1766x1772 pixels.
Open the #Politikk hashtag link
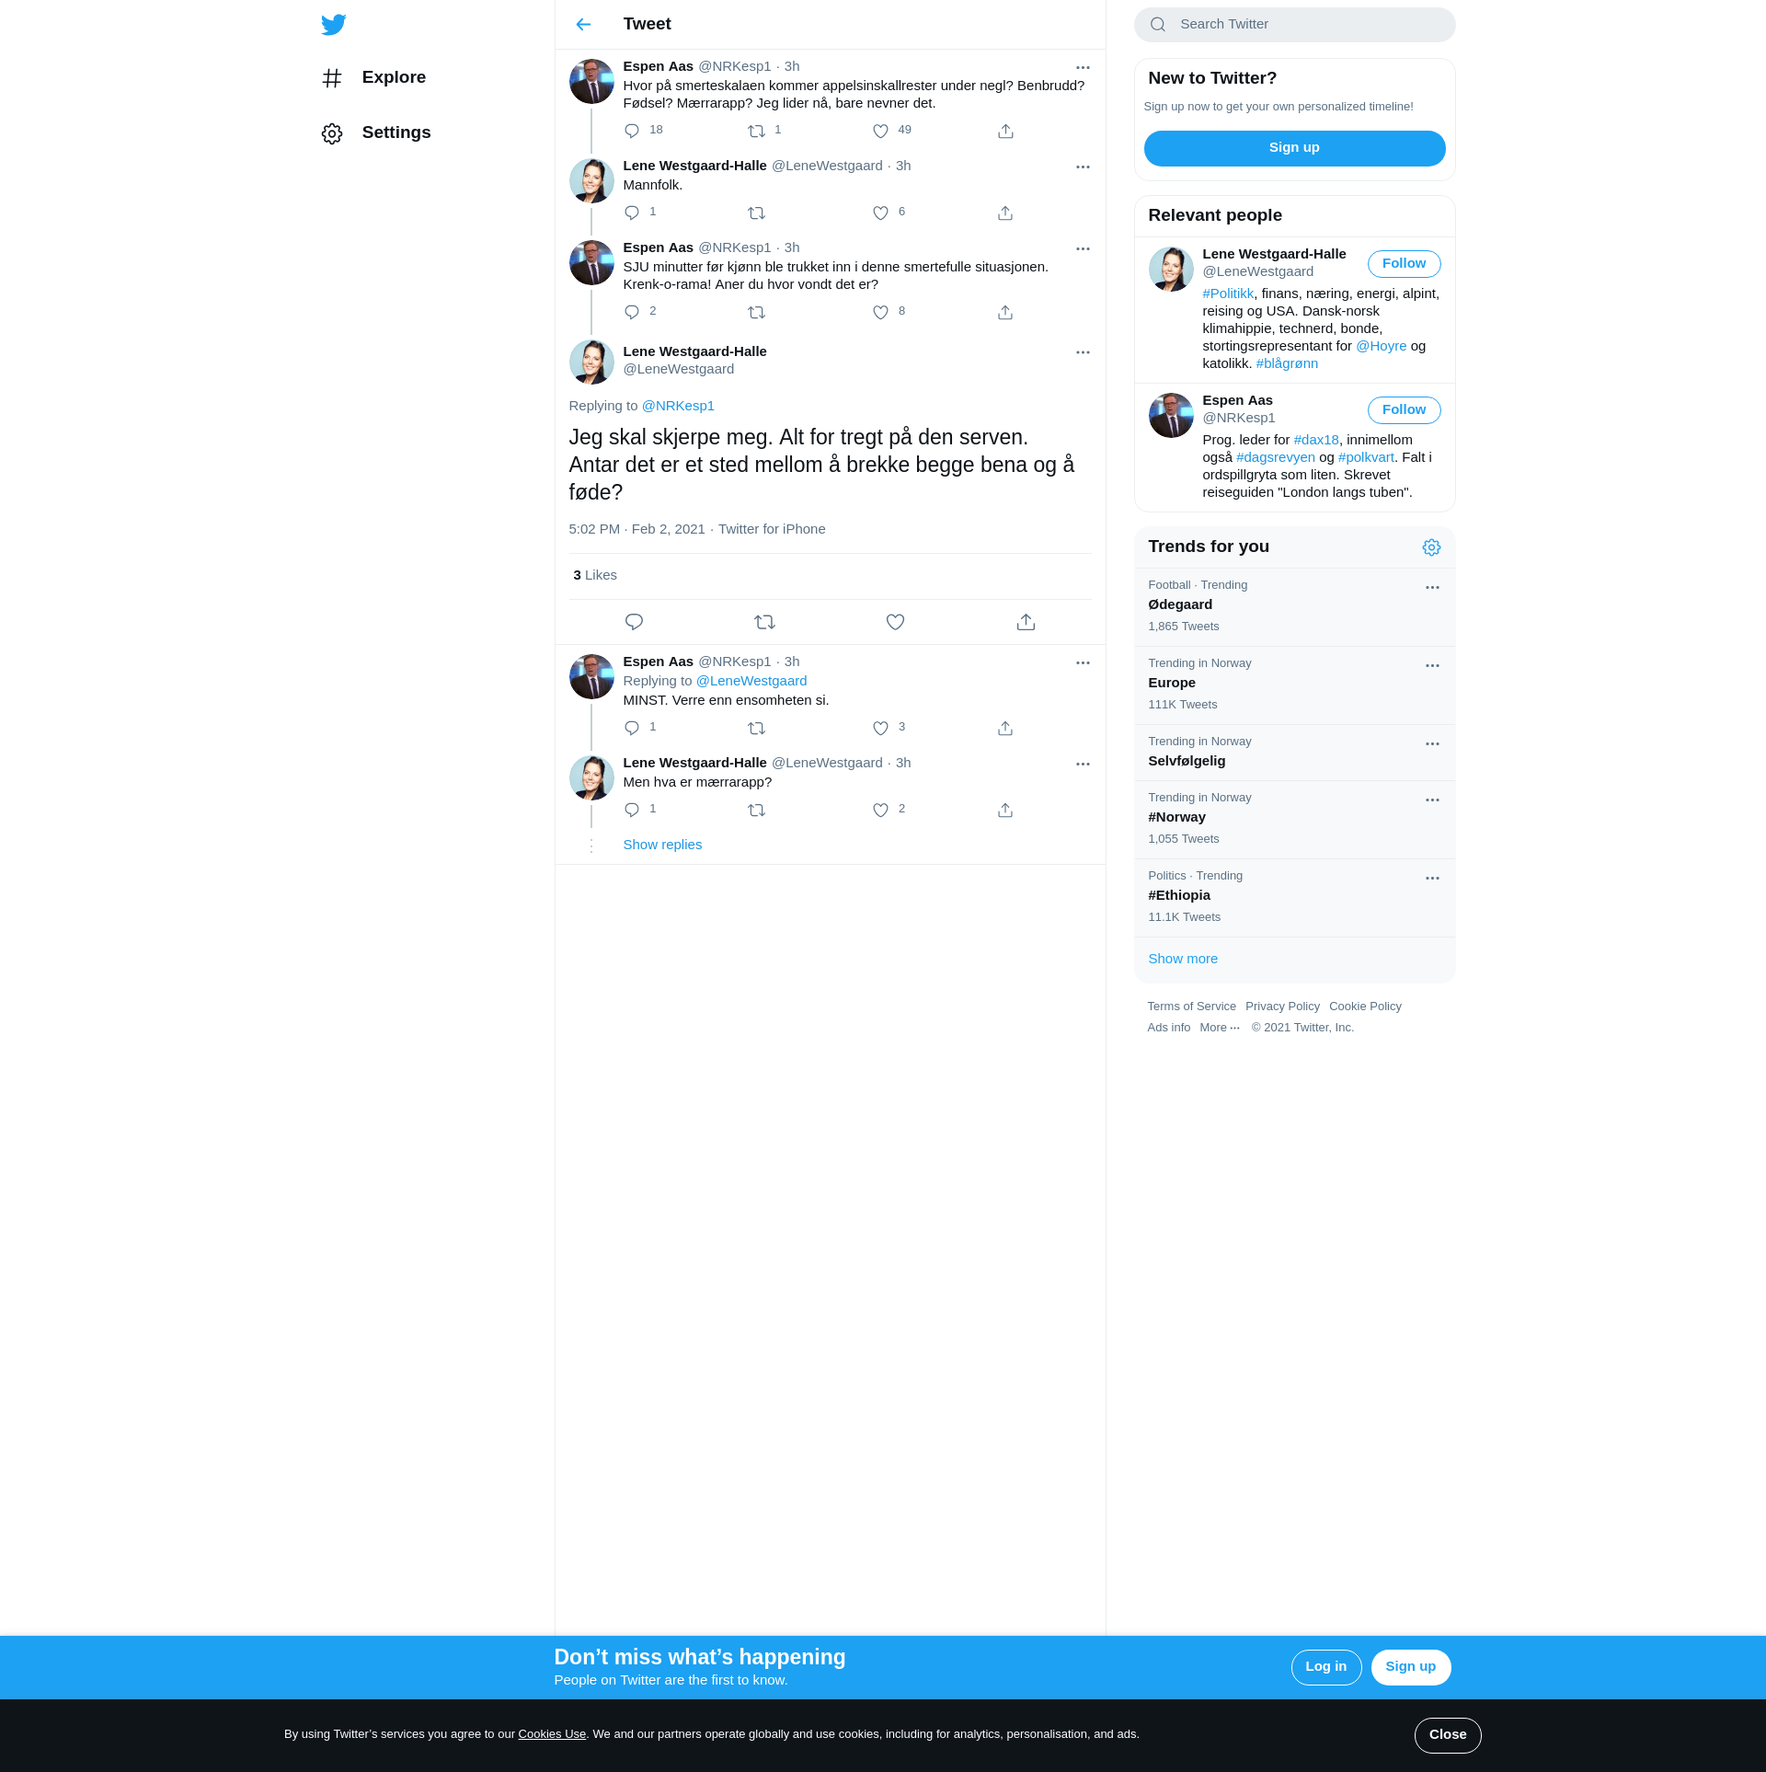(x=1228, y=293)
